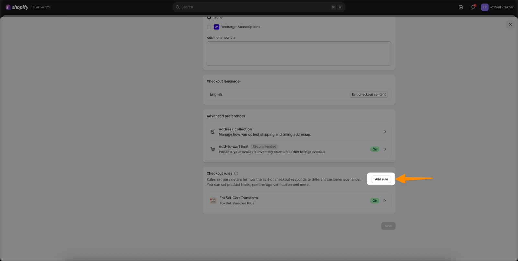Screen dimensions: 518x261
Task: Expand Address collection via its chevron
Action: click(385, 132)
